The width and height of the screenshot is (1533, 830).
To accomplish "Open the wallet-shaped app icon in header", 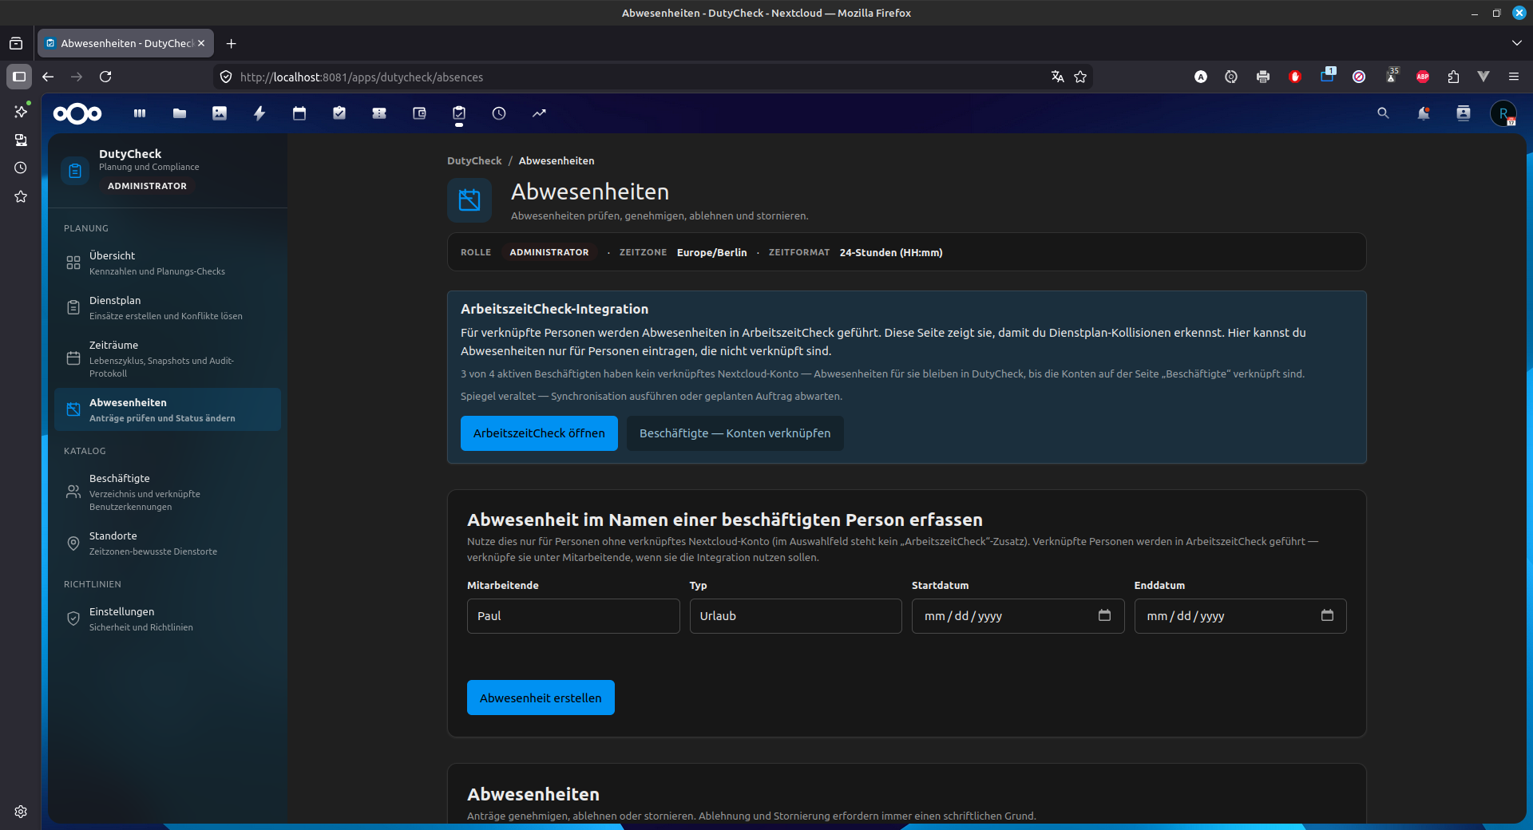I will click(x=419, y=113).
